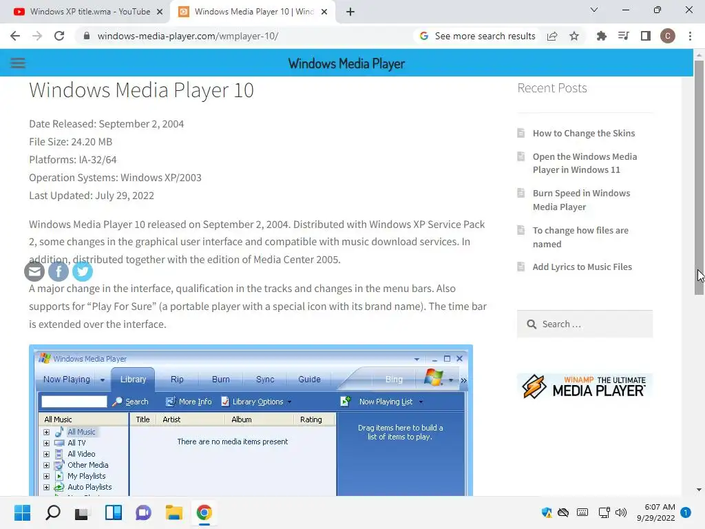Open Burn Speed in Windows Media Player post
The image size is (705, 529).
coord(581,200)
